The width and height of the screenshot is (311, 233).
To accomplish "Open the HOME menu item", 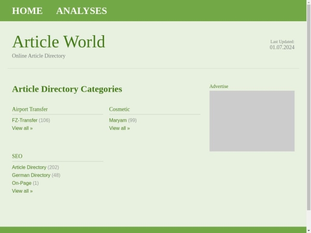I will 27,11.
